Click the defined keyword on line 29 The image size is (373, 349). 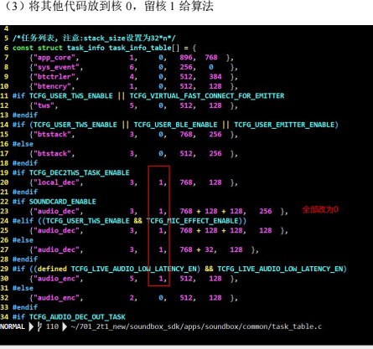click(x=52, y=269)
